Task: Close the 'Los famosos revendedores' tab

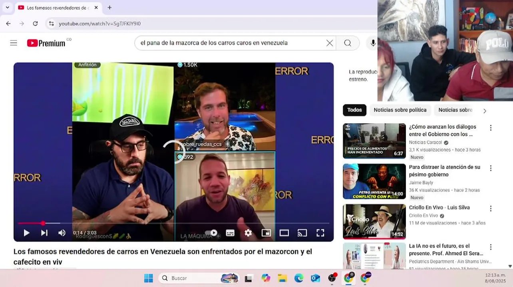Action: point(96,8)
